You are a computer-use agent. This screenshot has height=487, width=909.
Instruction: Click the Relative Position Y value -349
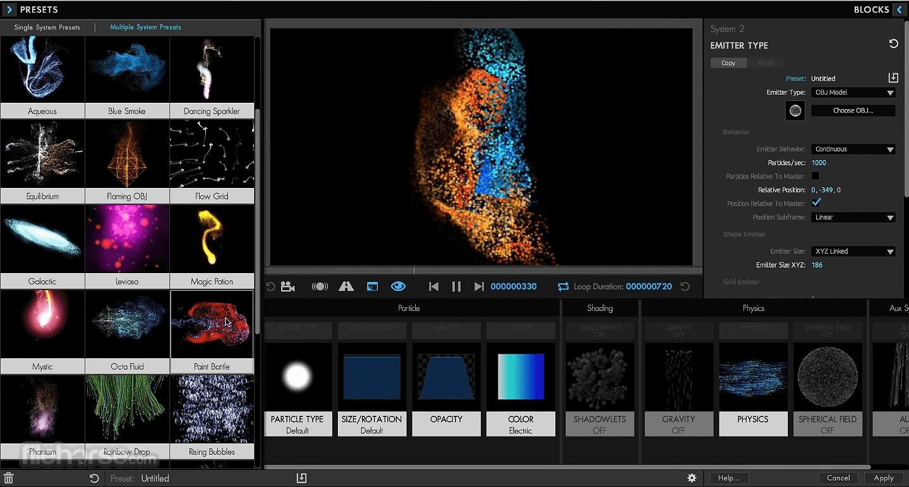coord(827,190)
